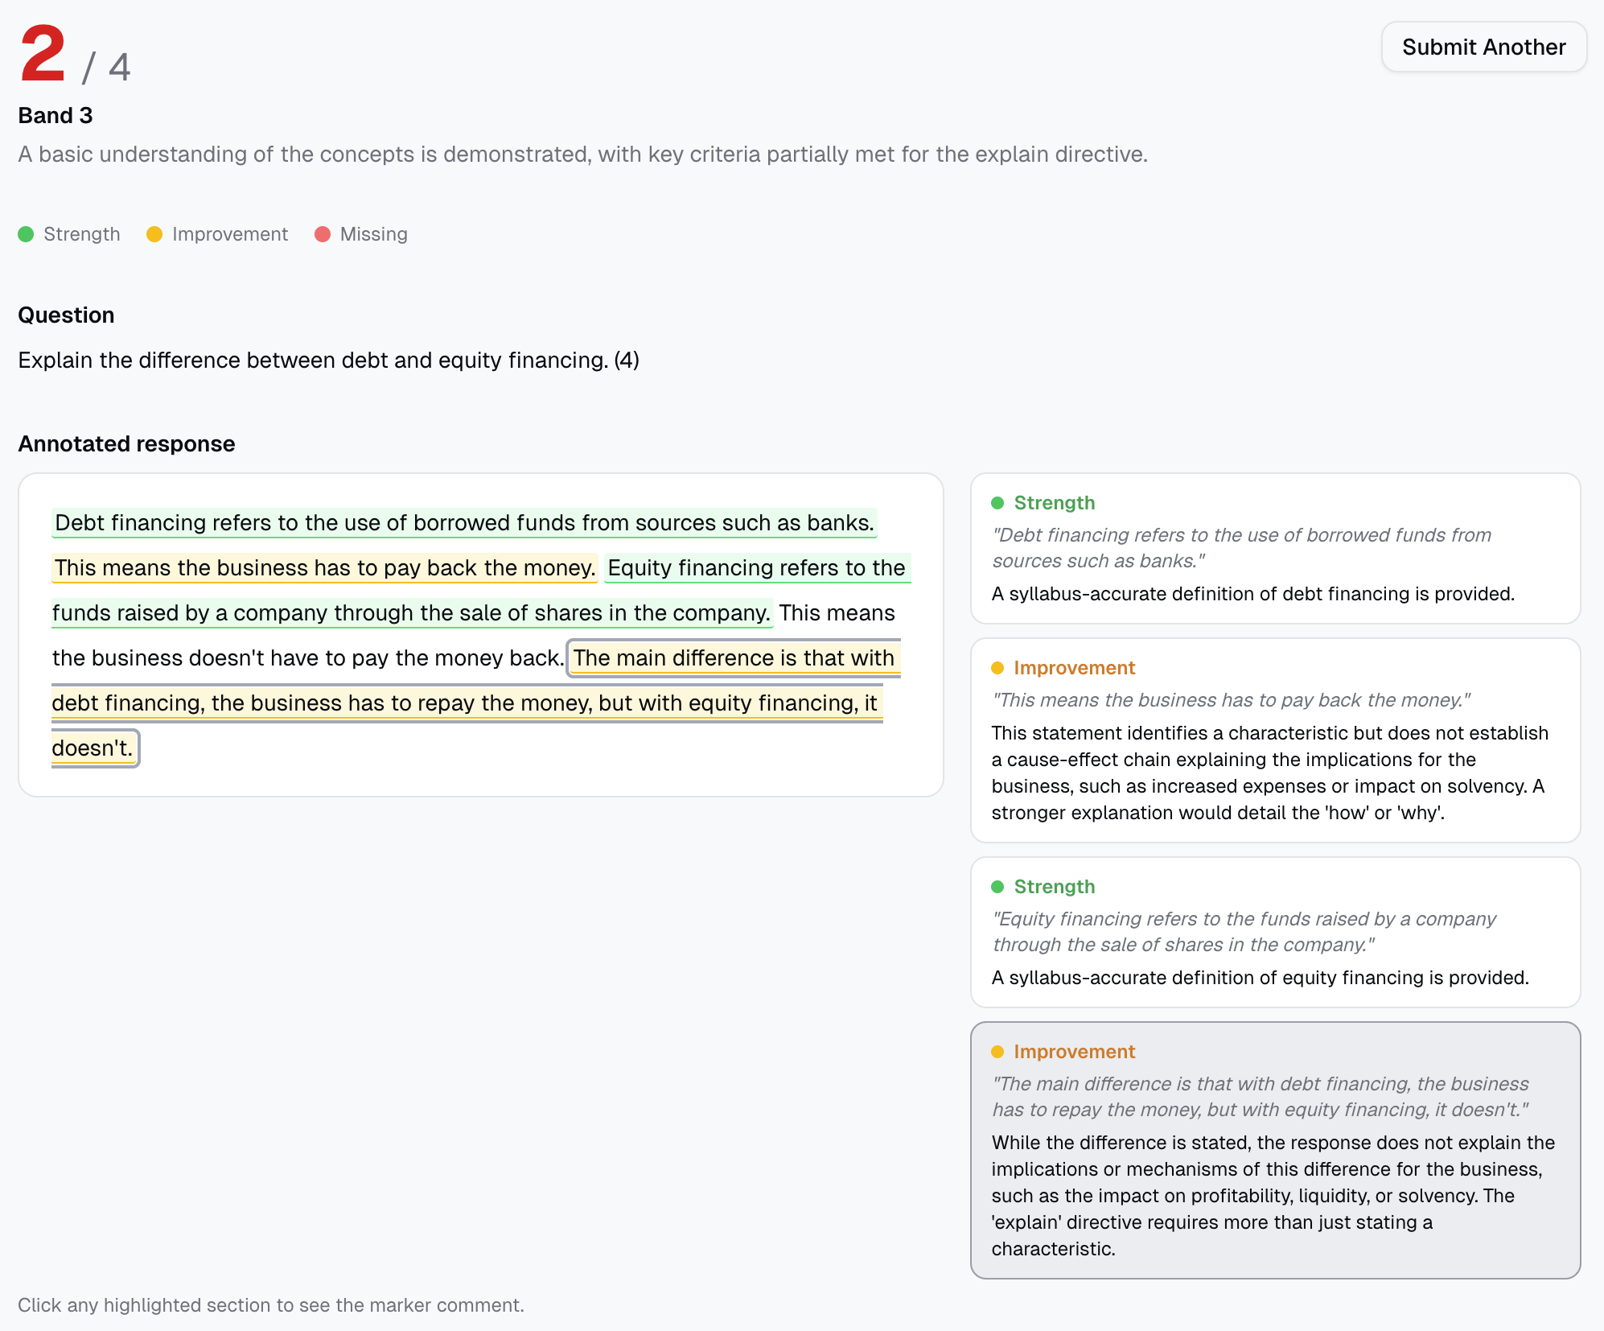This screenshot has height=1331, width=1604.
Task: Open the Strength comment card about debt financing definition
Action: (1275, 548)
